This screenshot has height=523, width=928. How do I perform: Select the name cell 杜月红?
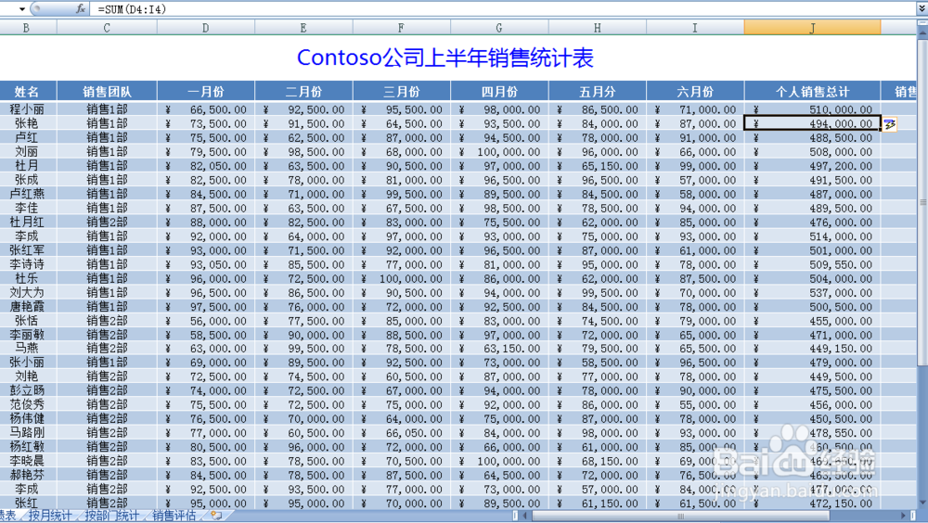tap(26, 222)
